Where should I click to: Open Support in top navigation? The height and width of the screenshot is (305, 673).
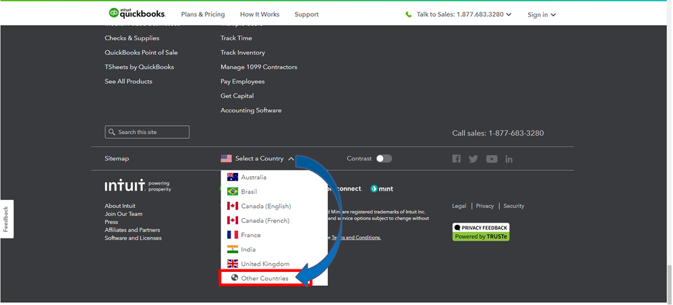tap(306, 15)
